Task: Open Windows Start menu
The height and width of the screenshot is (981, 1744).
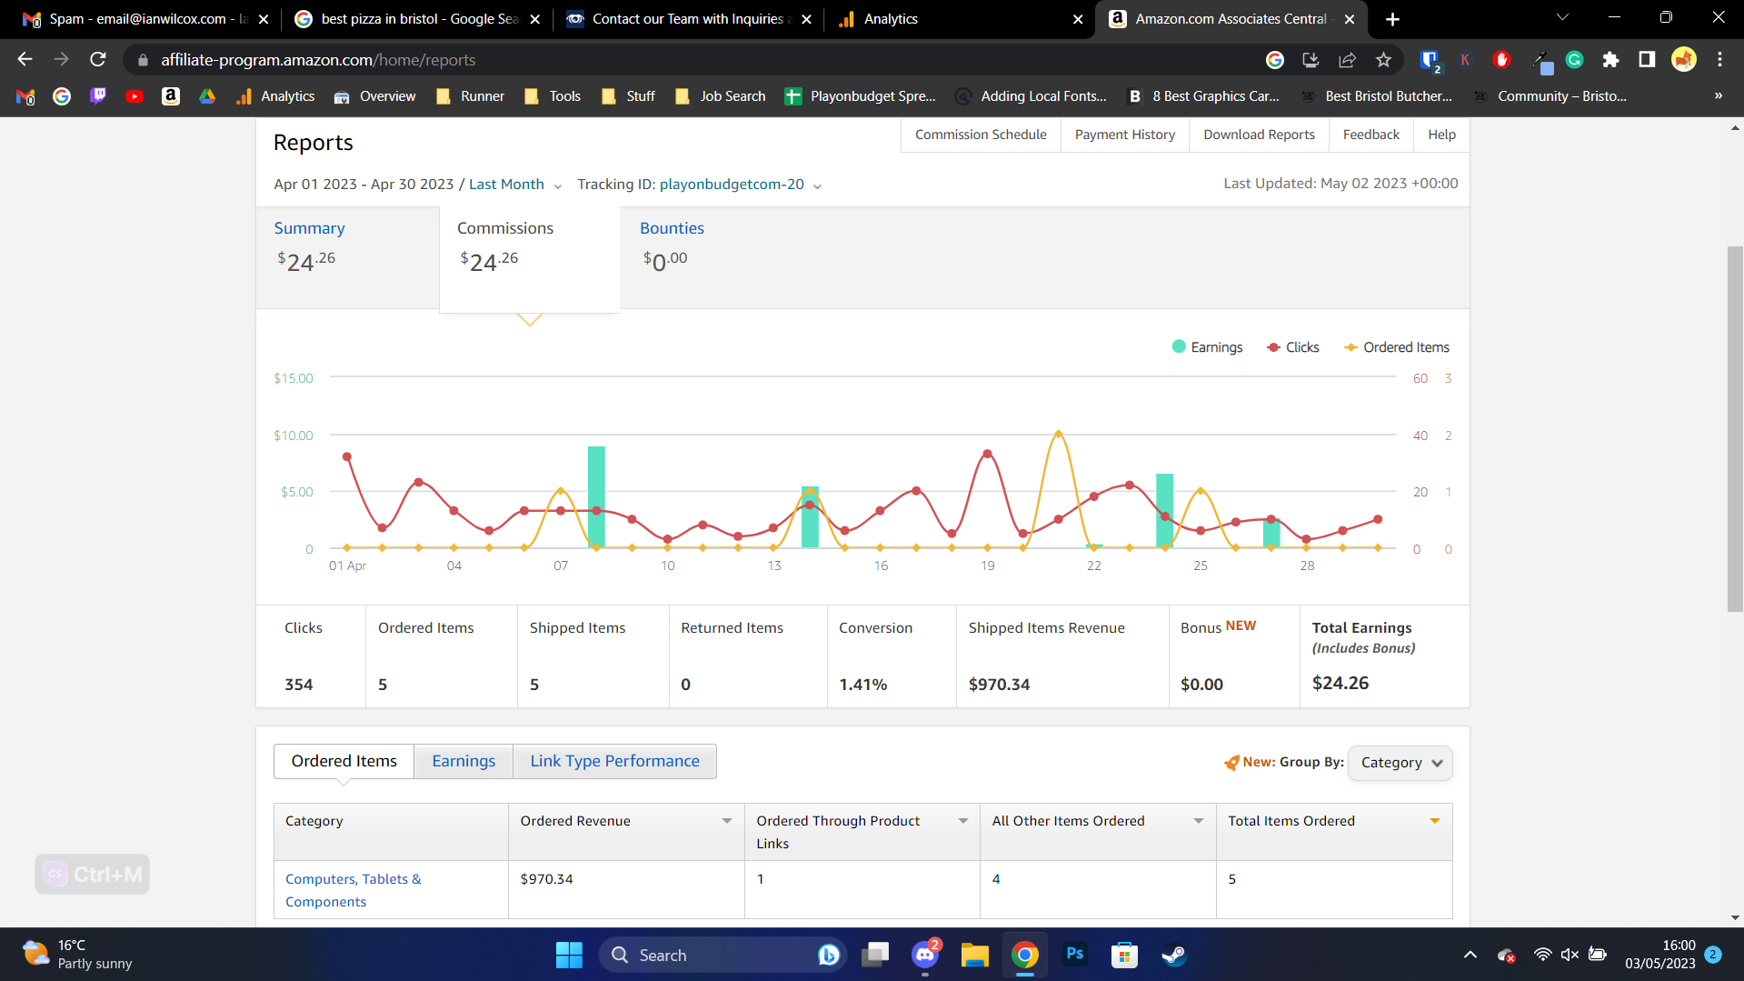Action: click(569, 955)
